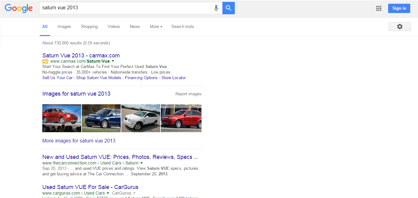Open the red Vue on stage thumbnail
The image size is (418, 198).
click(62, 118)
